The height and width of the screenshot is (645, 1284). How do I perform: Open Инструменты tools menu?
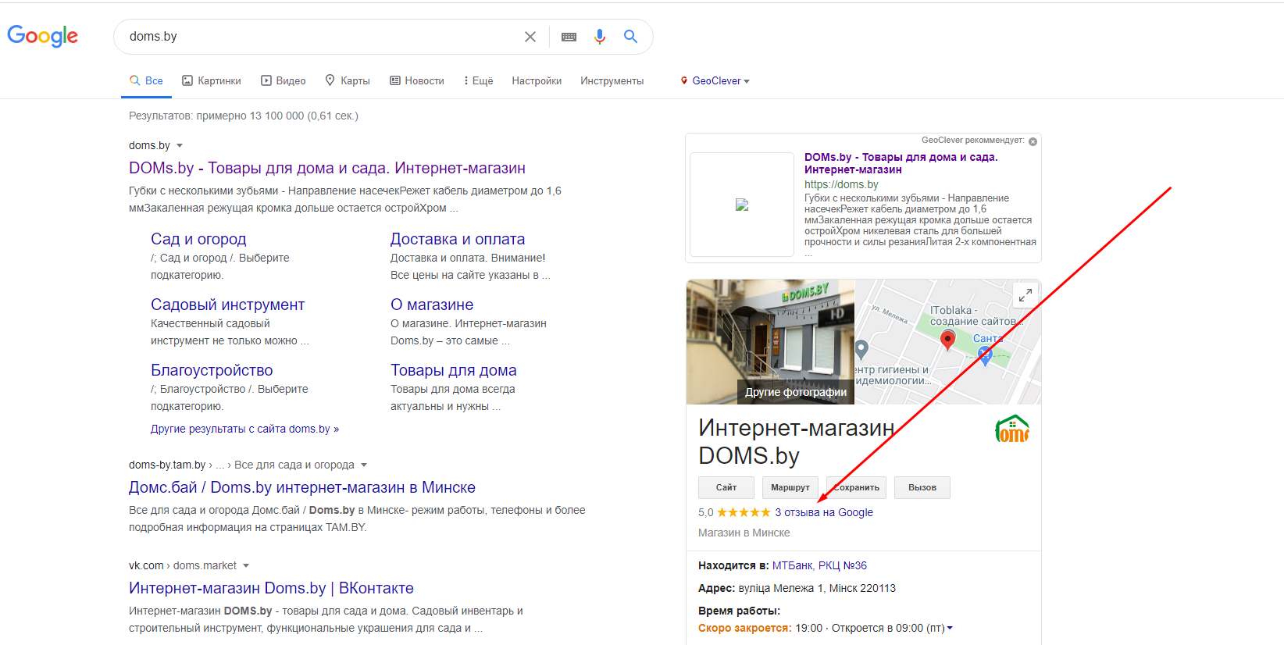click(x=612, y=80)
